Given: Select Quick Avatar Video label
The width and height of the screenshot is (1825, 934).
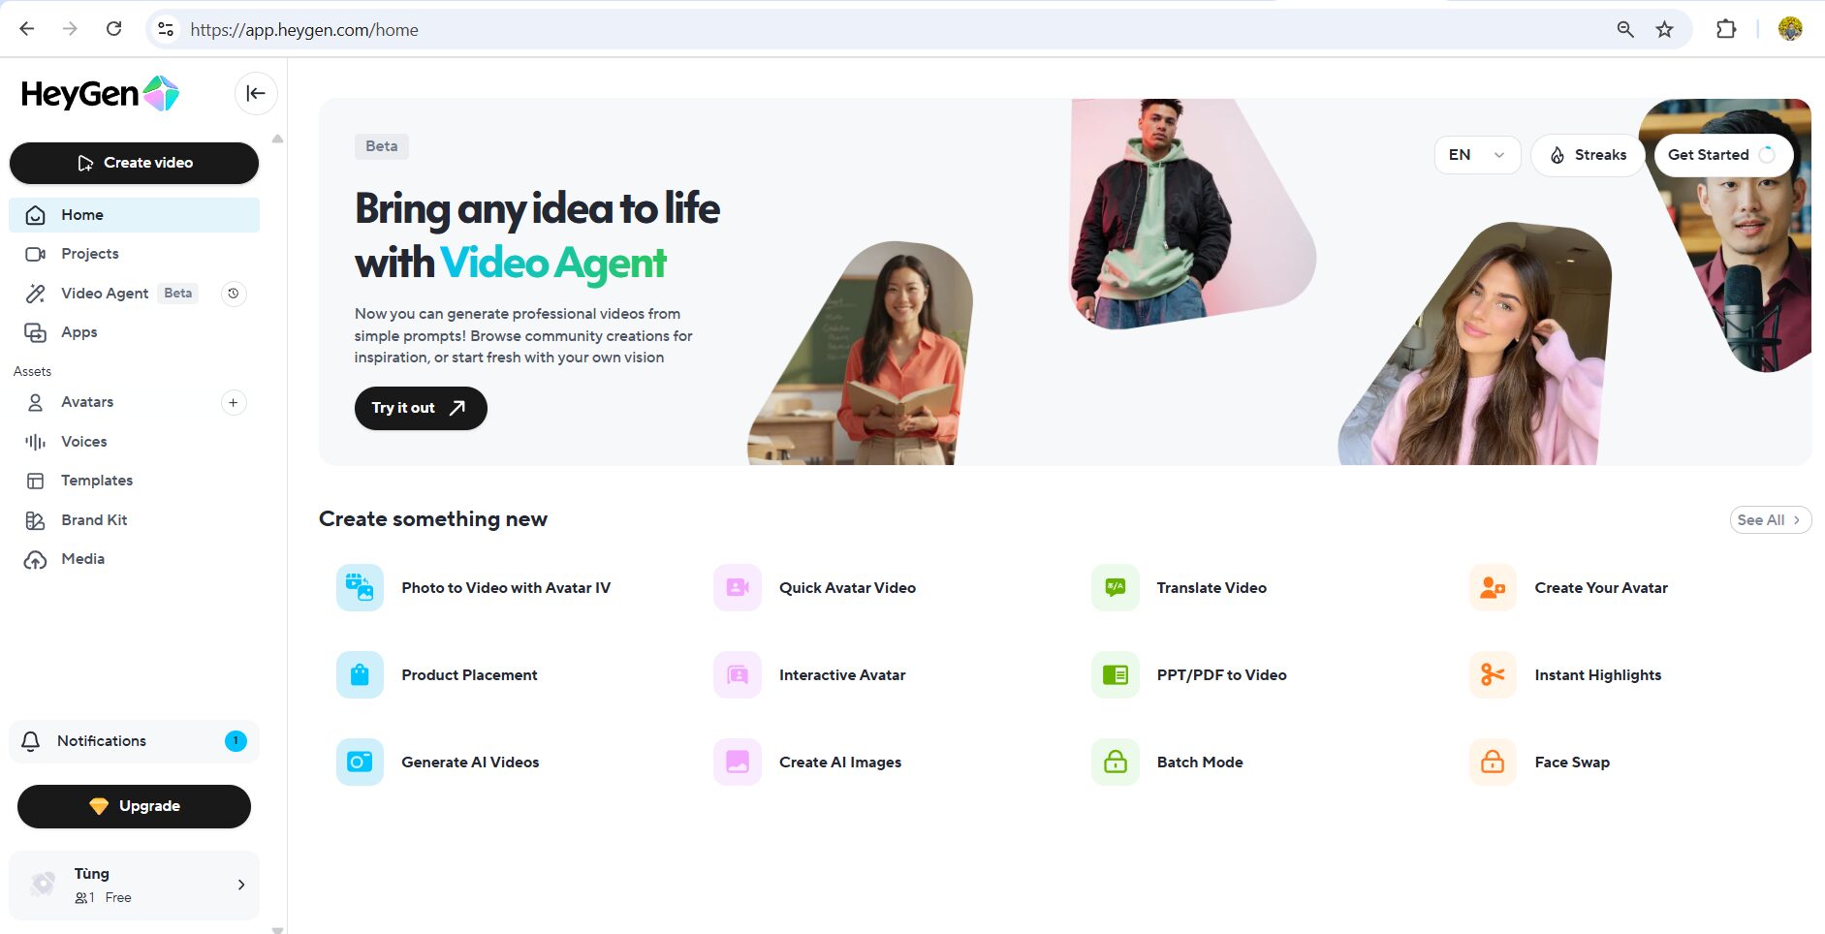Looking at the screenshot, I should tap(847, 588).
